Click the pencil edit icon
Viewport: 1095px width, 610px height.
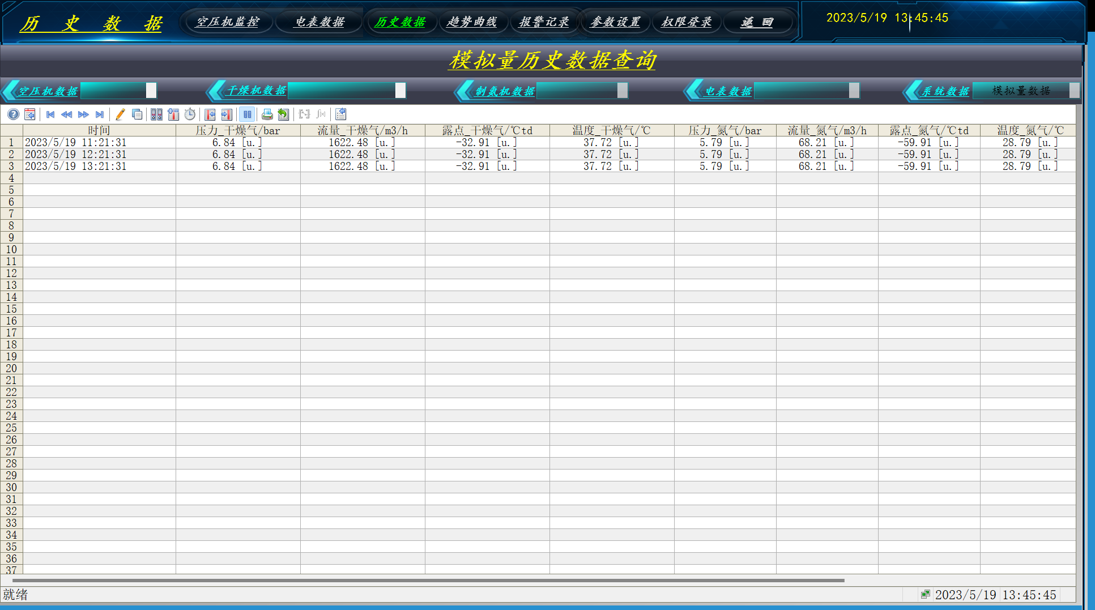[x=120, y=114]
